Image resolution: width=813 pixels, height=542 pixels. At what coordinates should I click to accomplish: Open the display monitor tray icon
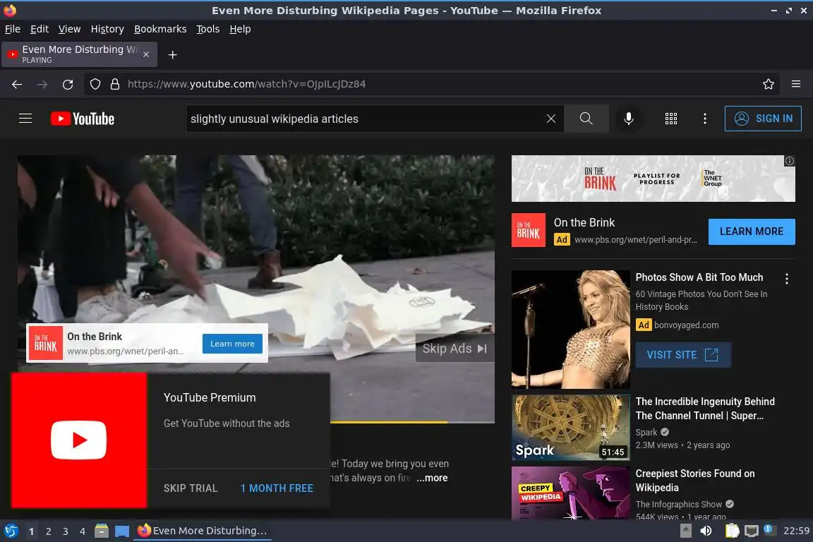(752, 531)
